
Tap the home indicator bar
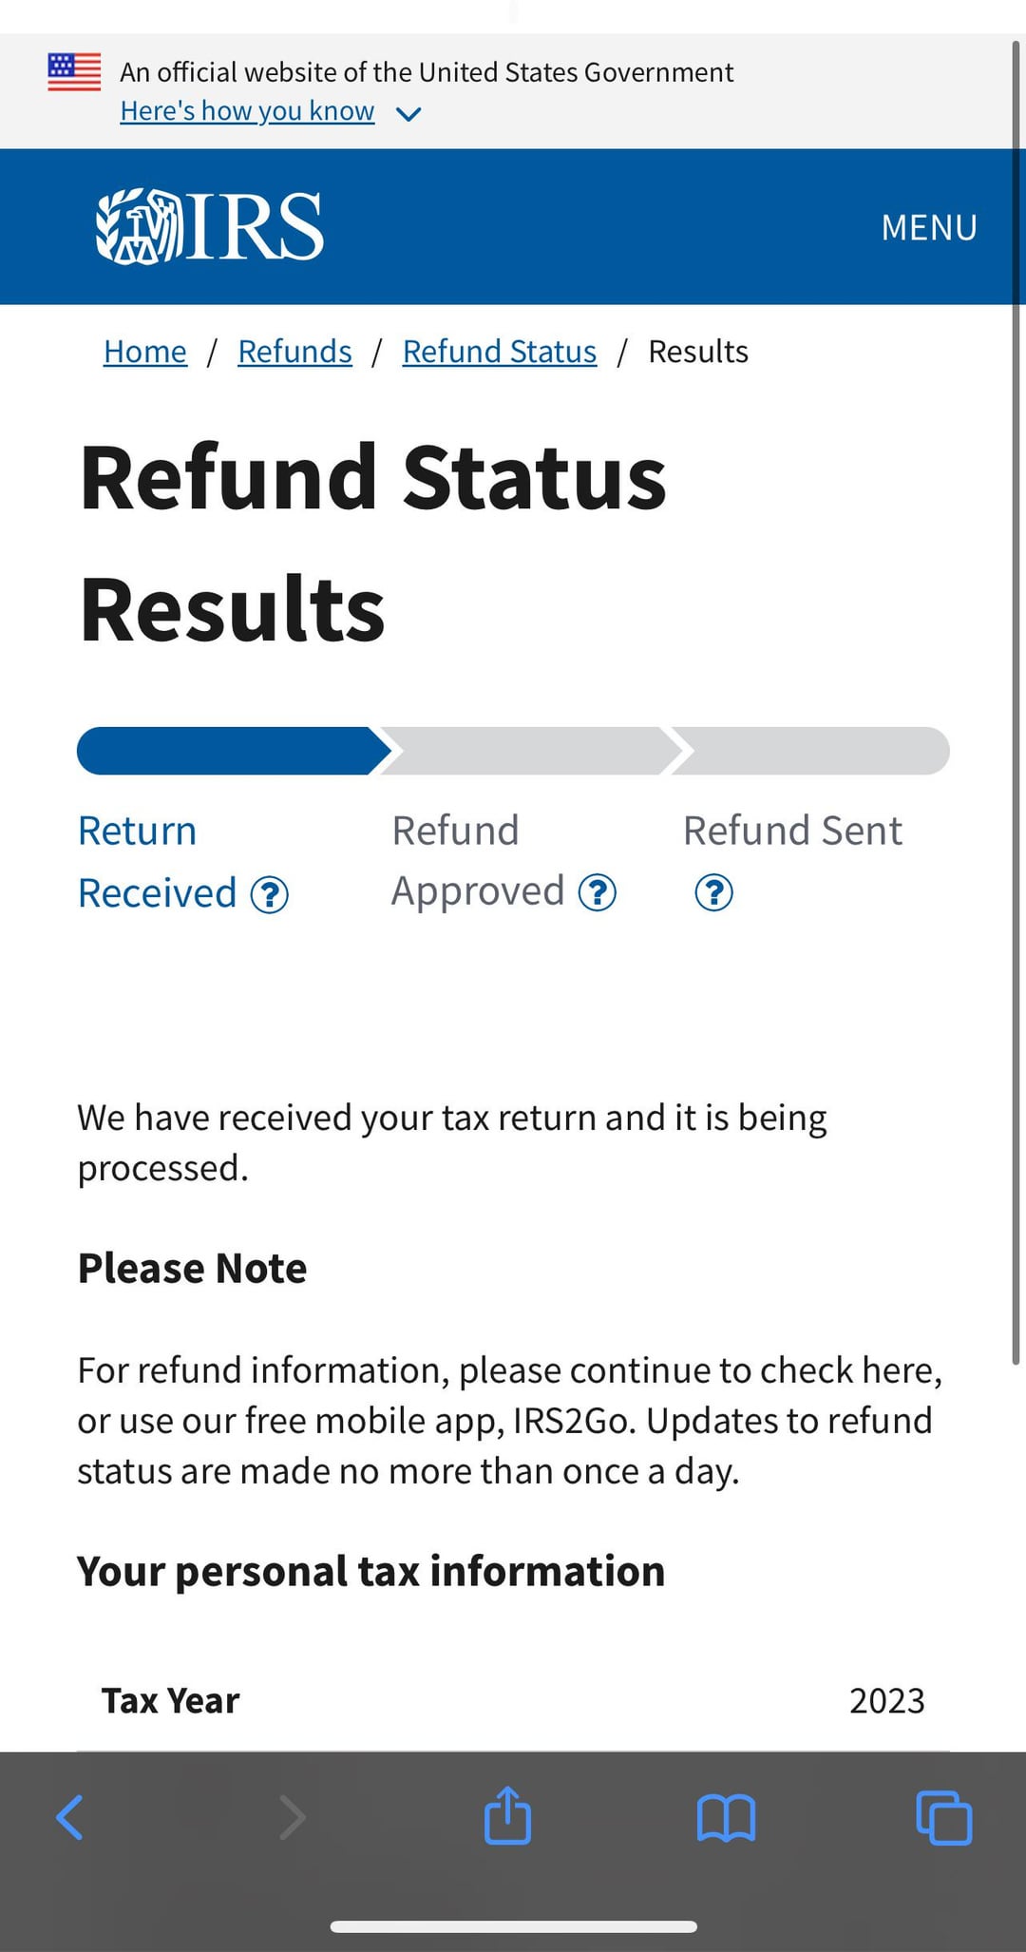(513, 1926)
